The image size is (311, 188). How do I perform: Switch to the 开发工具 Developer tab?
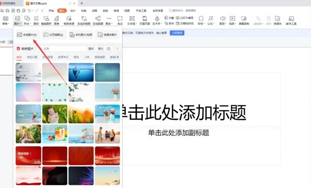[141, 11]
